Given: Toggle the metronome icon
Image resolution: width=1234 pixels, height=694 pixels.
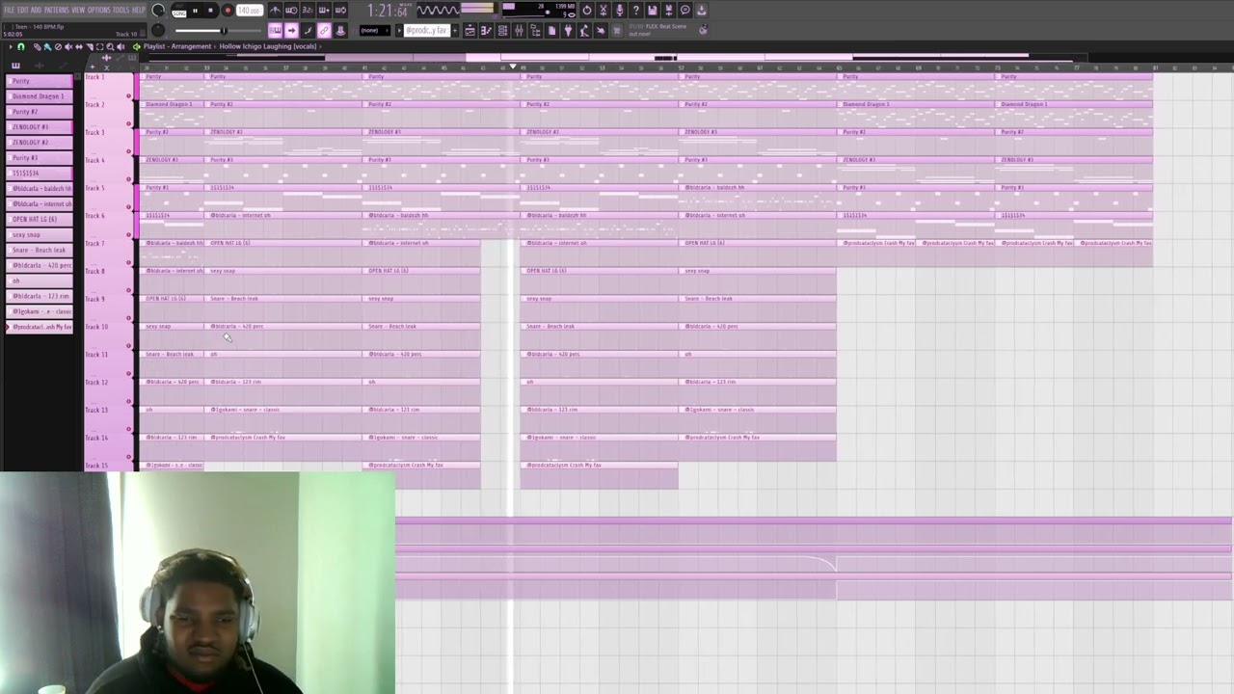Looking at the screenshot, I should pyautogui.click(x=275, y=11).
